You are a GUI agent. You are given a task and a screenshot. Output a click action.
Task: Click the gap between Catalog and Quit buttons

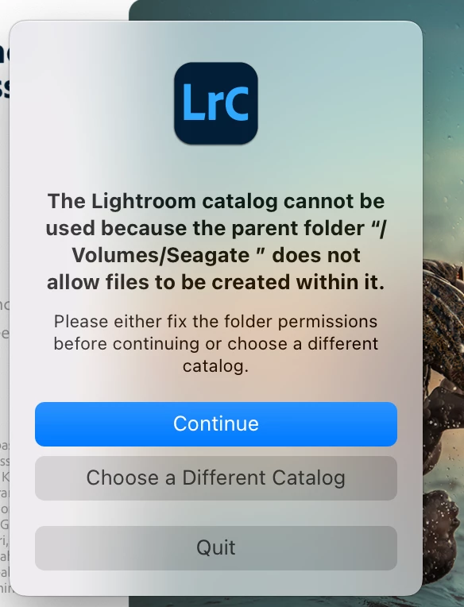coord(216,513)
